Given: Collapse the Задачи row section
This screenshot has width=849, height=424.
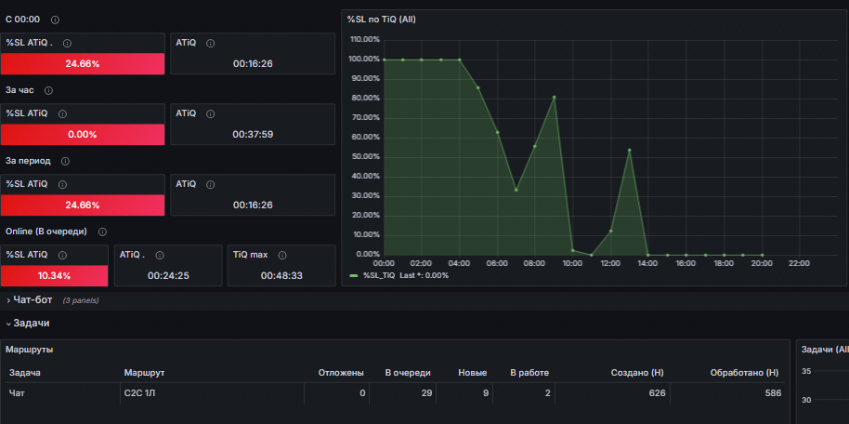Looking at the screenshot, I should coord(30,323).
